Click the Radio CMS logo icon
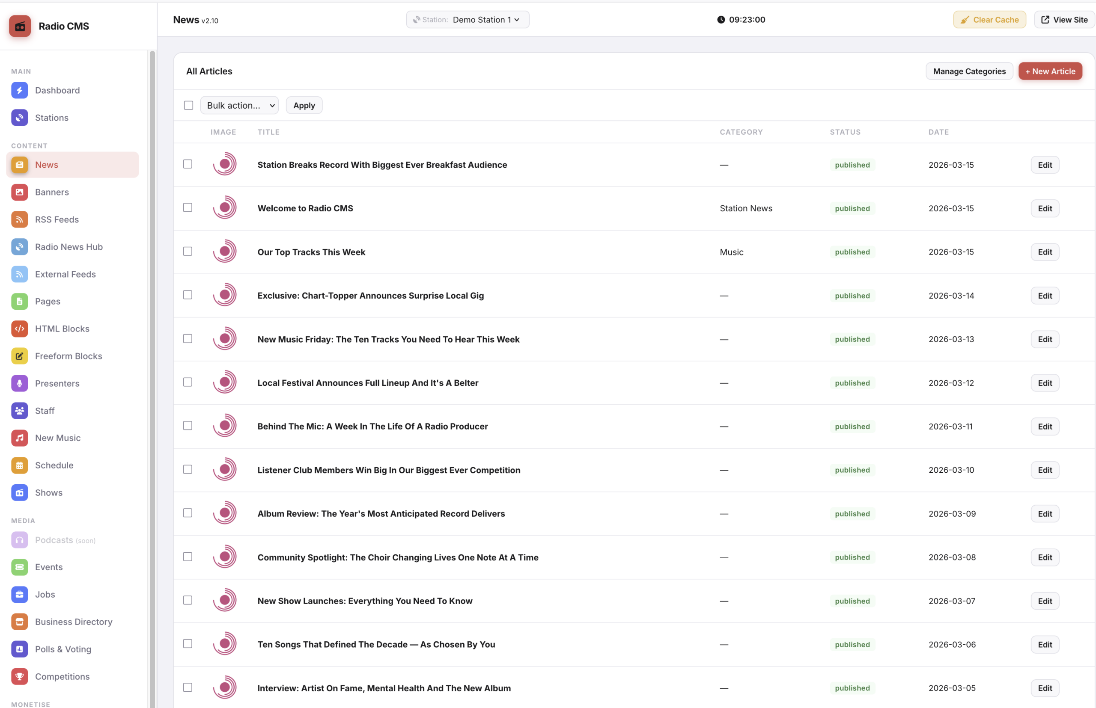This screenshot has height=708, width=1096. (20, 26)
